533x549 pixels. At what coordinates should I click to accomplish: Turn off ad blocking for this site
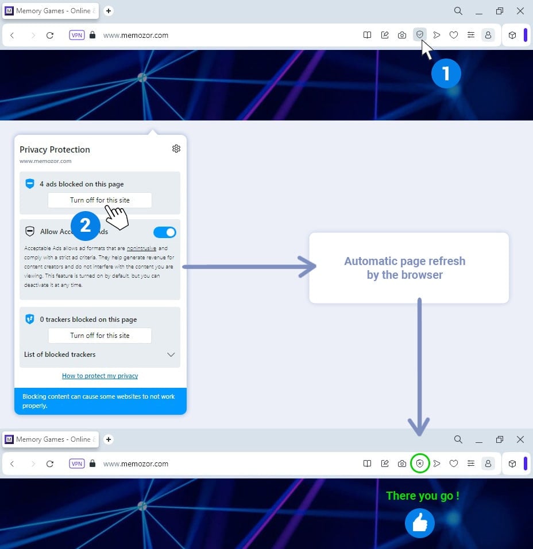point(100,200)
